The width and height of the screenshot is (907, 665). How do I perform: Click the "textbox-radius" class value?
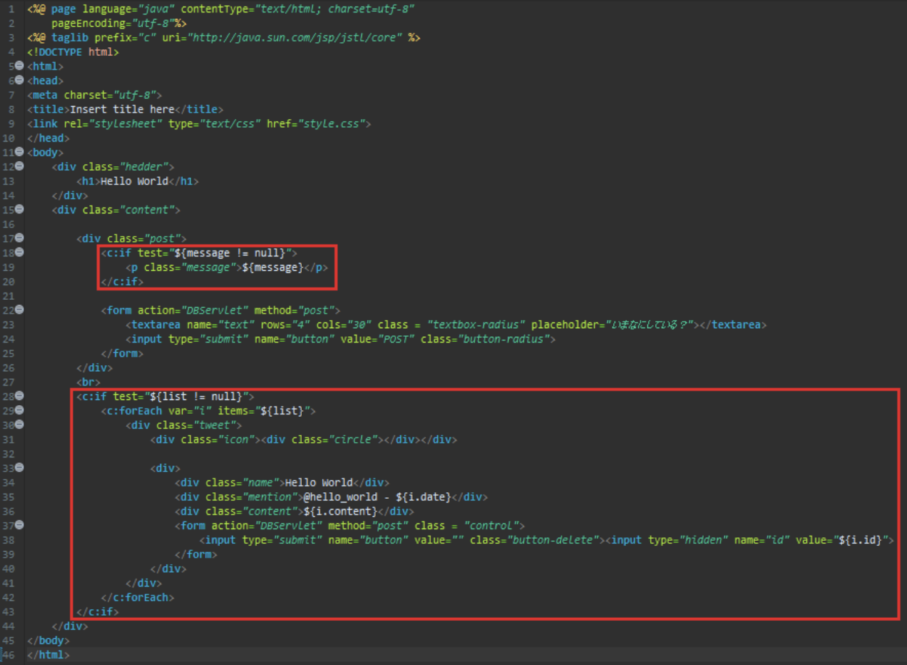476,325
